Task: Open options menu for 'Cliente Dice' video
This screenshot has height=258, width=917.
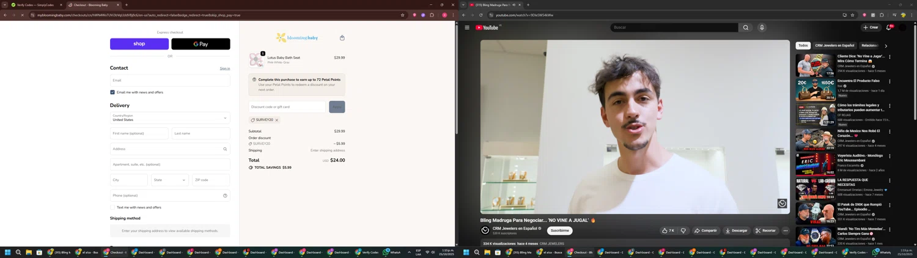Action: click(x=889, y=57)
